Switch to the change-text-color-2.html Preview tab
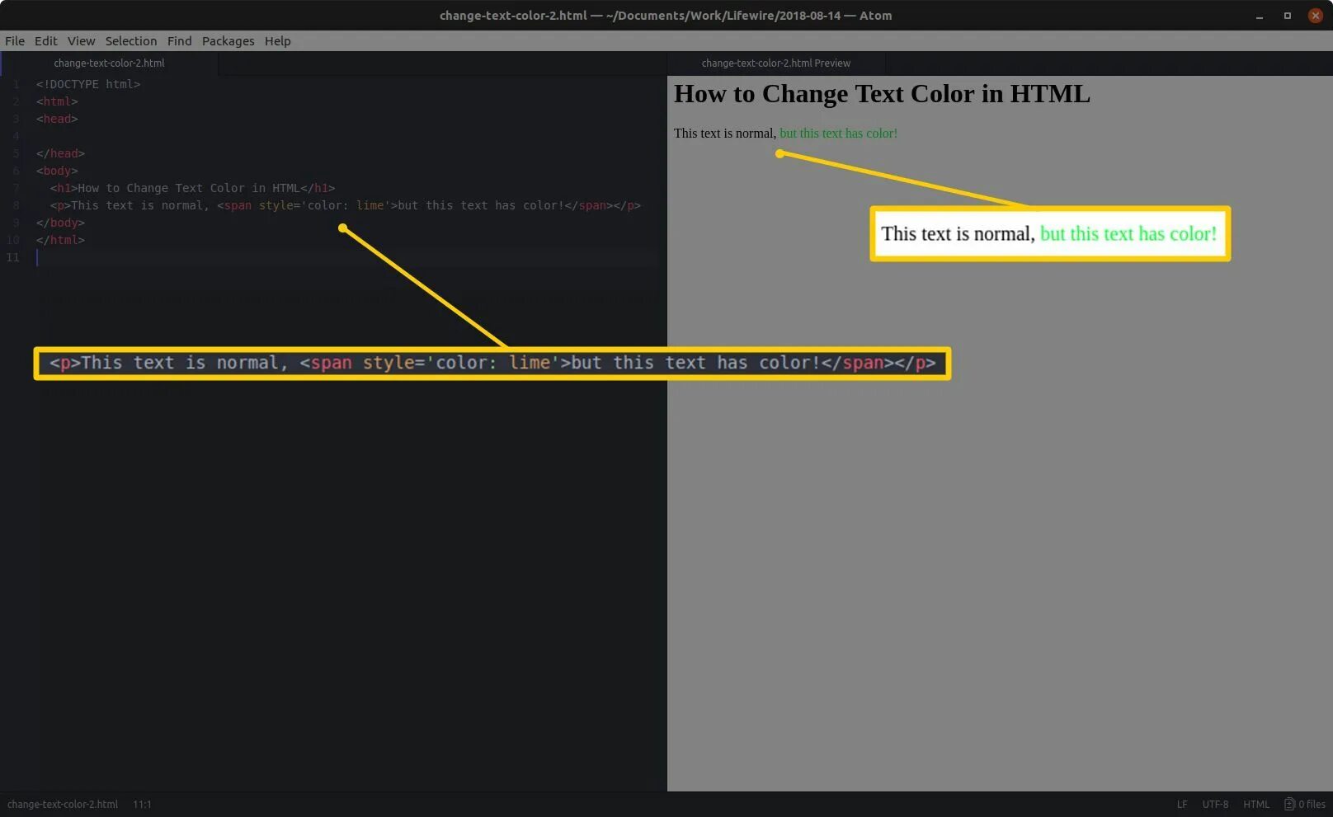 (x=775, y=63)
